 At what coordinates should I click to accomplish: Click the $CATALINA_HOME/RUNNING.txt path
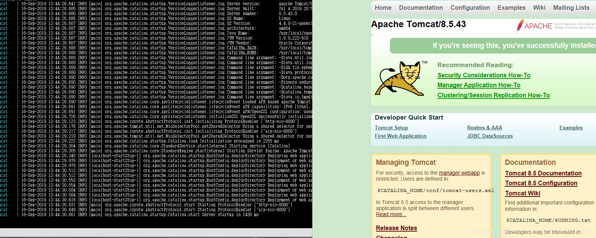point(548,220)
